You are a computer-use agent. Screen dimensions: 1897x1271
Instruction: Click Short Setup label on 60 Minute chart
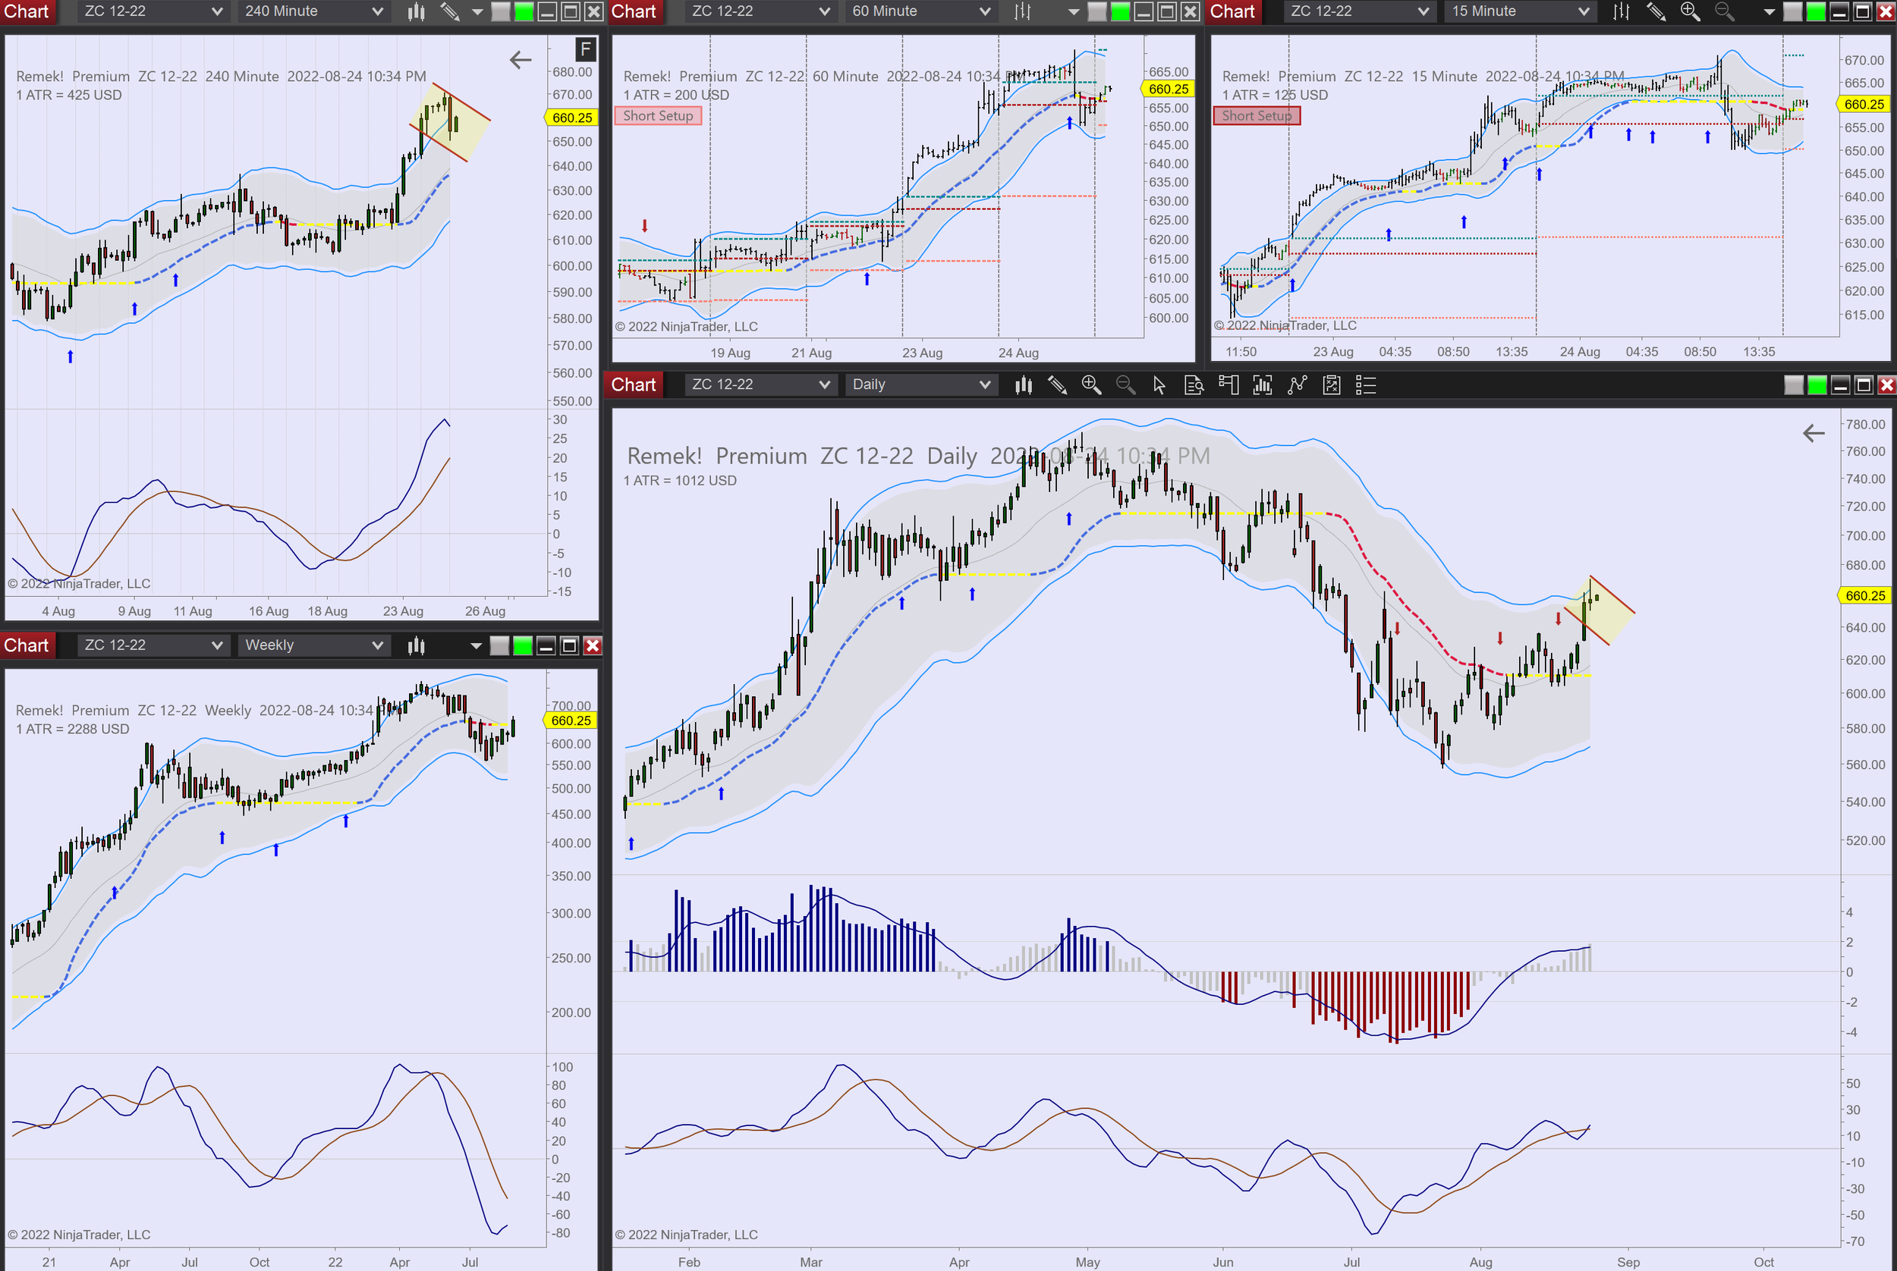[658, 116]
